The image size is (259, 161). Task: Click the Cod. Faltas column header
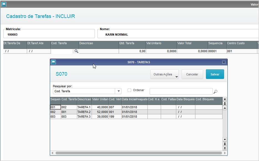pos(169,101)
